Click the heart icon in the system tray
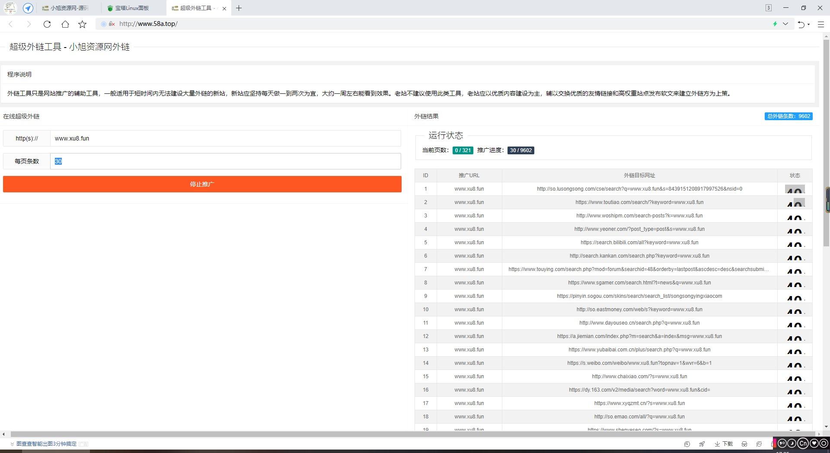830x453 pixels. 814,443
